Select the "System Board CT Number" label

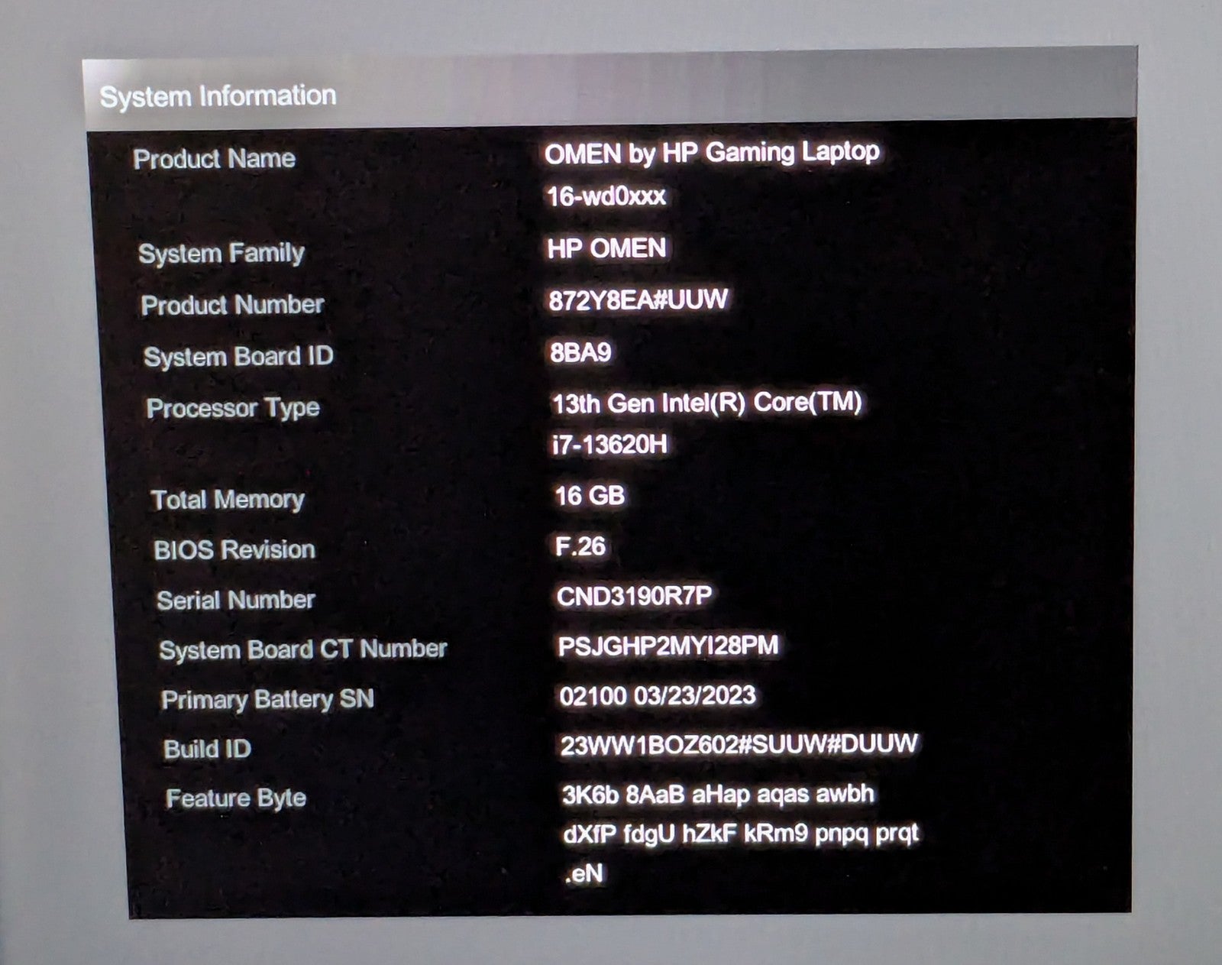303,649
